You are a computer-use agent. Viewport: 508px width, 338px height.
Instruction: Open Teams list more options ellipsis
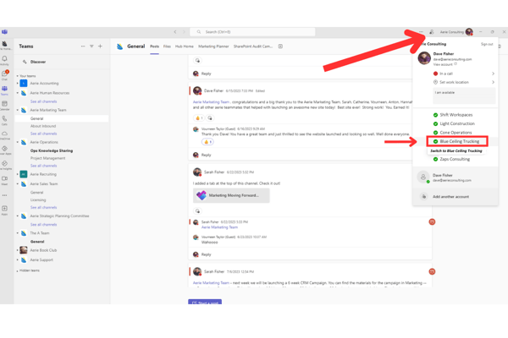[83, 46]
